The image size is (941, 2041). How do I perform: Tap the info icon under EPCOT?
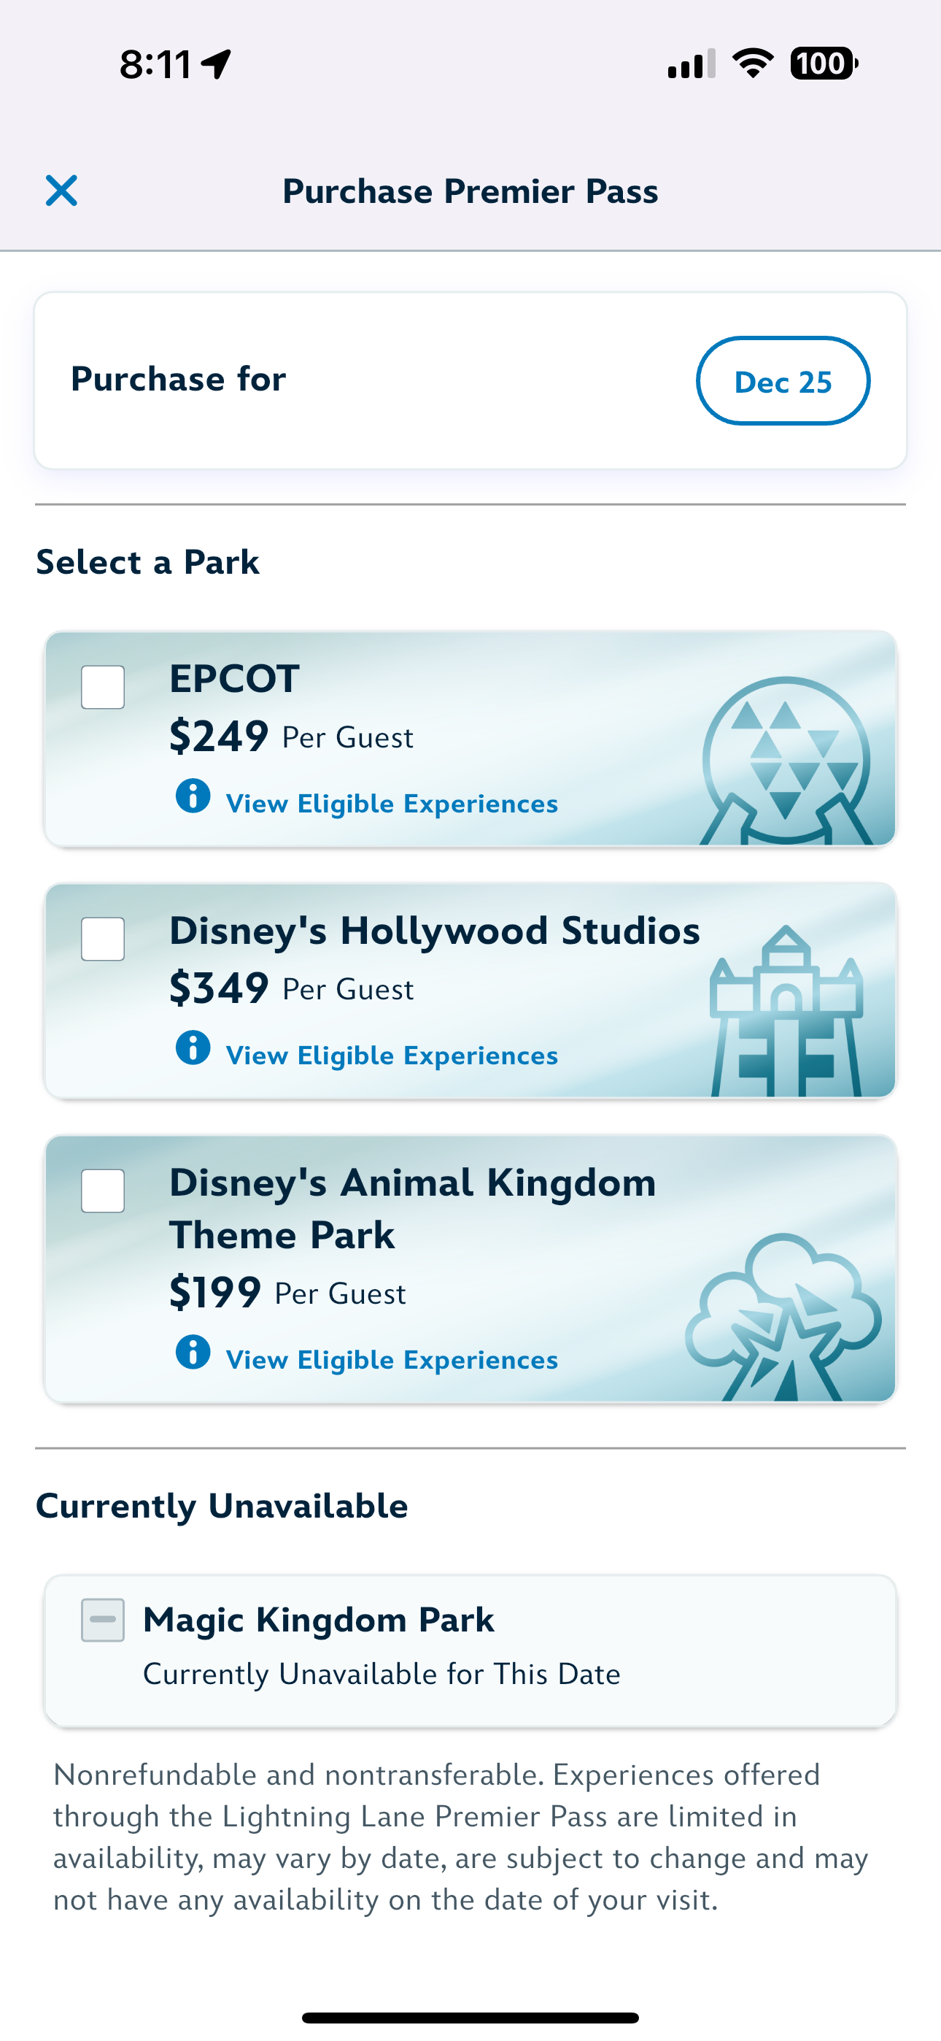[193, 796]
